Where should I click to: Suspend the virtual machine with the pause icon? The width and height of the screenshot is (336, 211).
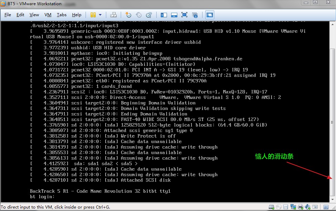tap(93, 15)
